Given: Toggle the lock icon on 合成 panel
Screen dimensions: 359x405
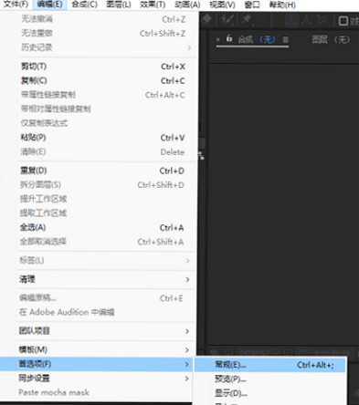Looking at the screenshot, I should point(229,38).
